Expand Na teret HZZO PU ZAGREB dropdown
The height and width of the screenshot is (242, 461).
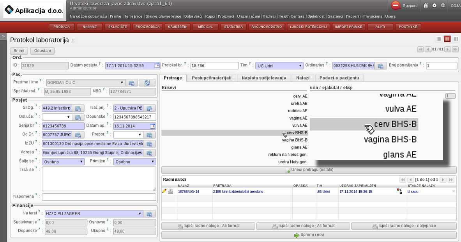point(140,214)
